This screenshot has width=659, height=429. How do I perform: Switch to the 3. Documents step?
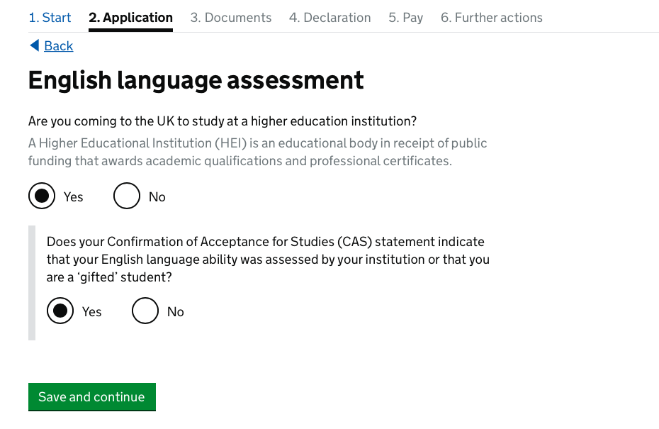231,18
